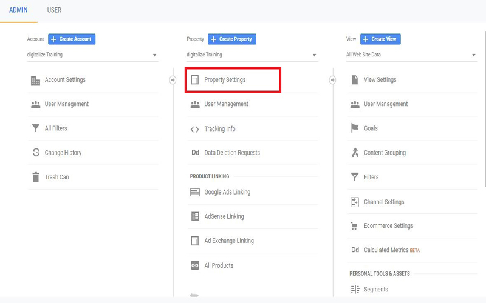Click the Create Property button
The width and height of the screenshot is (486, 303).
click(x=232, y=39)
